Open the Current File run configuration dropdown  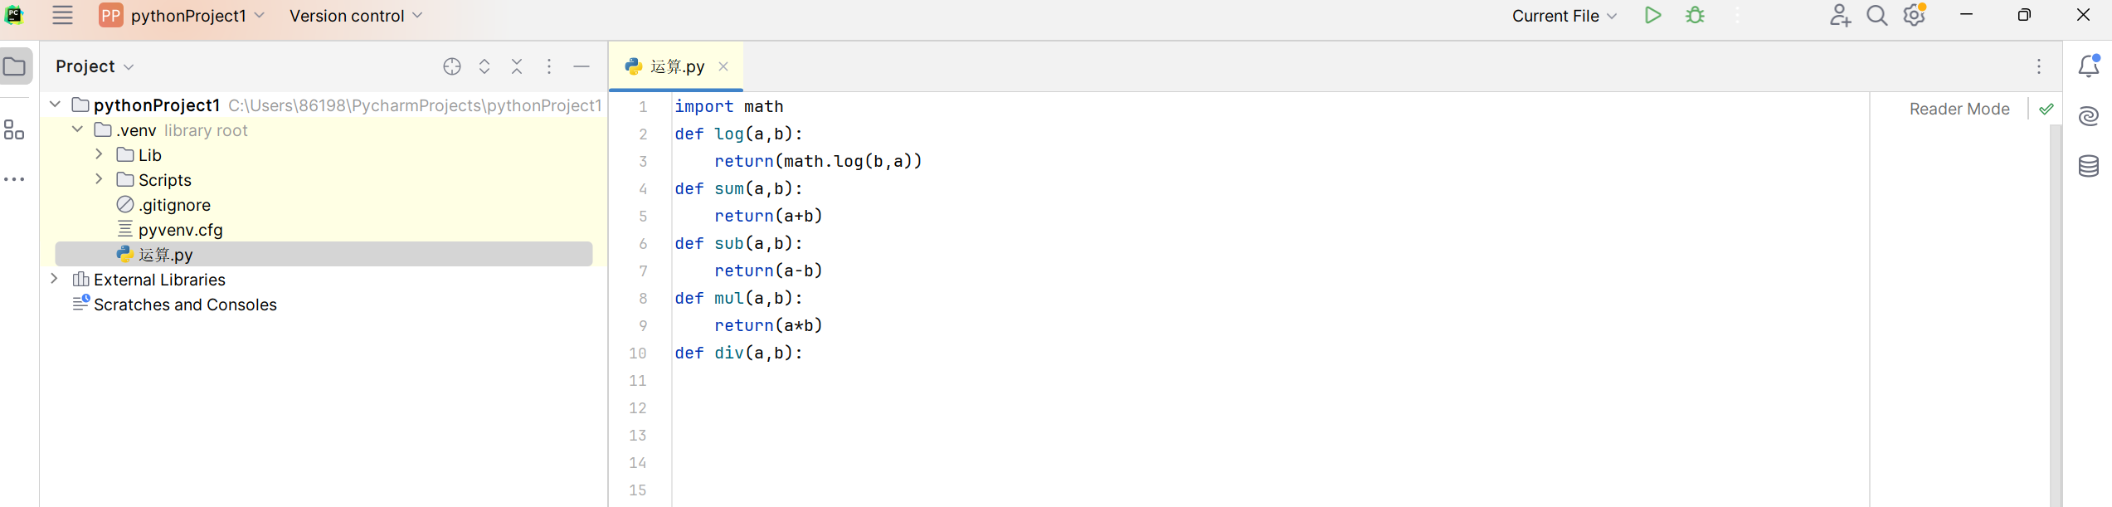point(1564,16)
